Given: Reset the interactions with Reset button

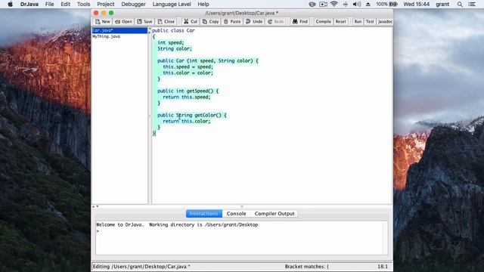Looking at the screenshot, I should [341, 22].
